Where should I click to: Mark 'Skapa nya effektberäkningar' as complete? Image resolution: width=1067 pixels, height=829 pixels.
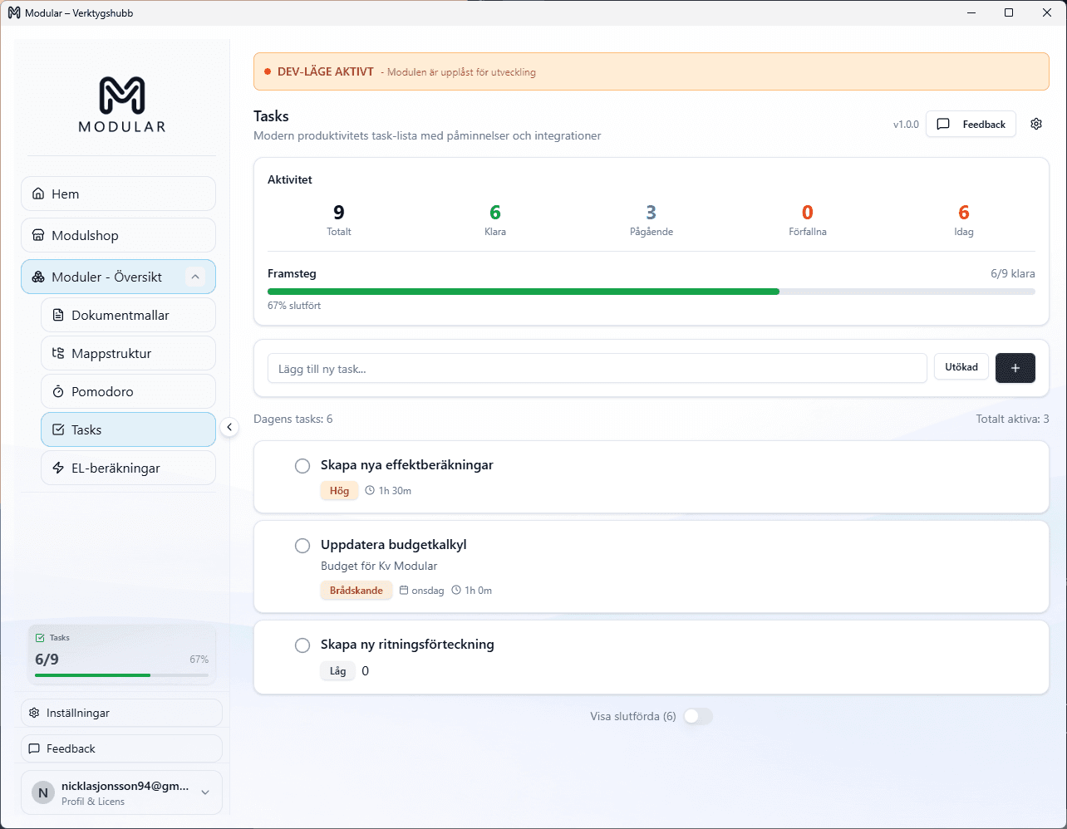click(x=302, y=466)
